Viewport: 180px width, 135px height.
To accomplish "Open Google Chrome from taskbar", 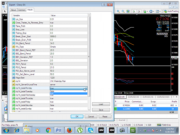I will (48, 130).
